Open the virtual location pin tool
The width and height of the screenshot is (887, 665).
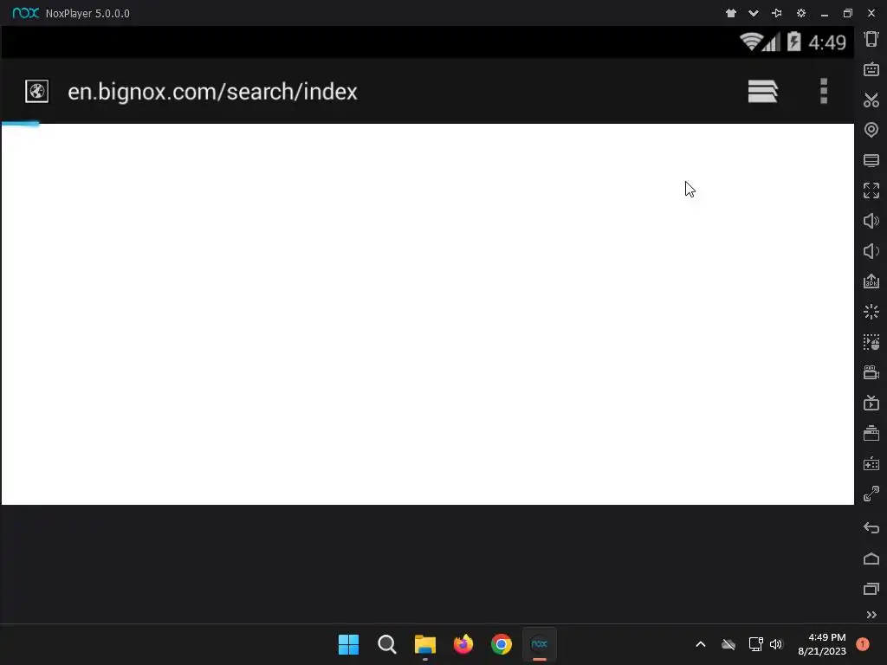(871, 130)
